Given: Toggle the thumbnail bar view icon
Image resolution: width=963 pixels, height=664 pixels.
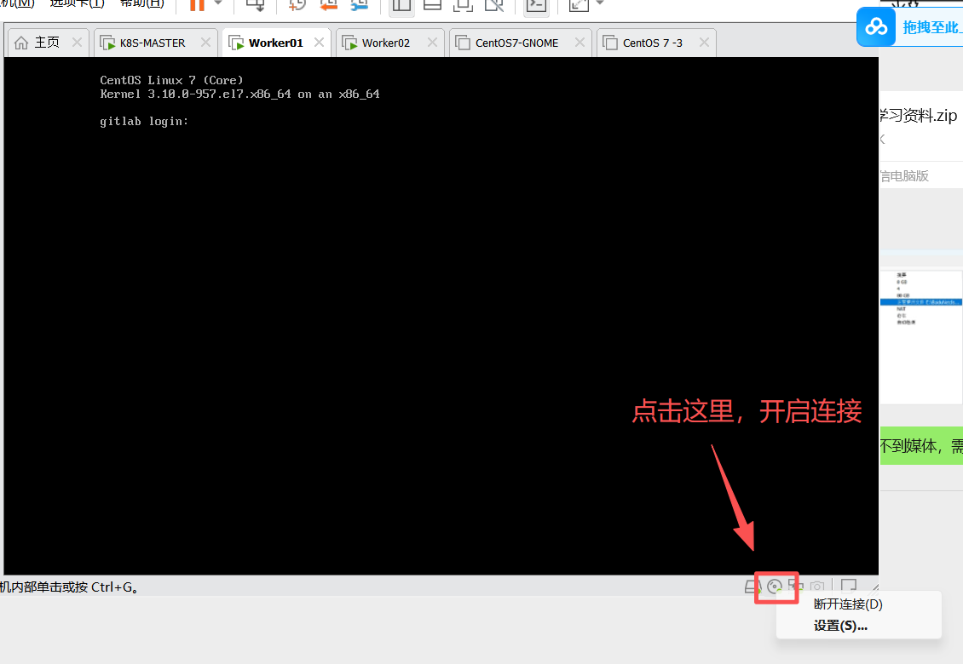Looking at the screenshot, I should (x=432, y=5).
